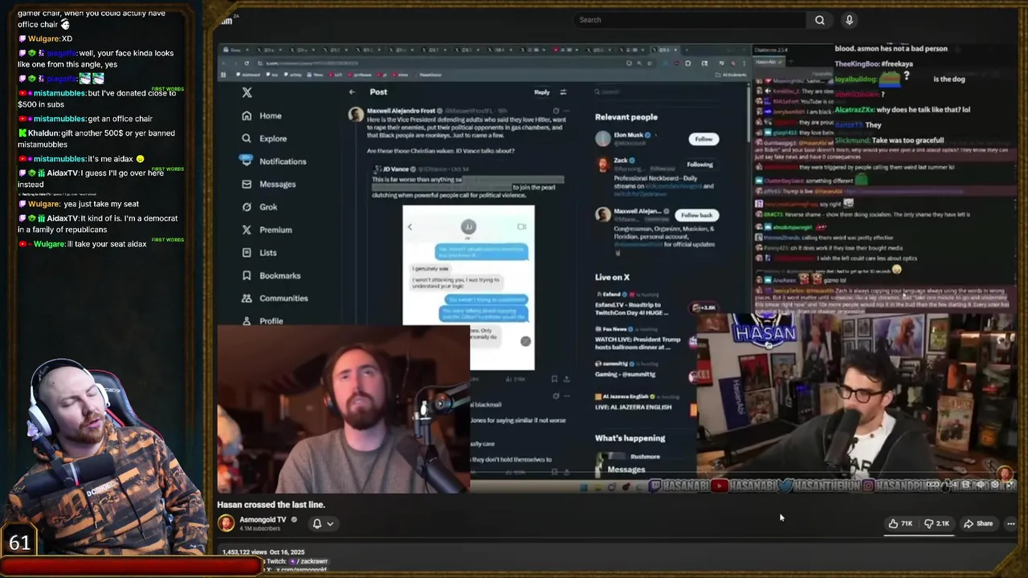Activate voice search microphone icon

[x=849, y=20]
